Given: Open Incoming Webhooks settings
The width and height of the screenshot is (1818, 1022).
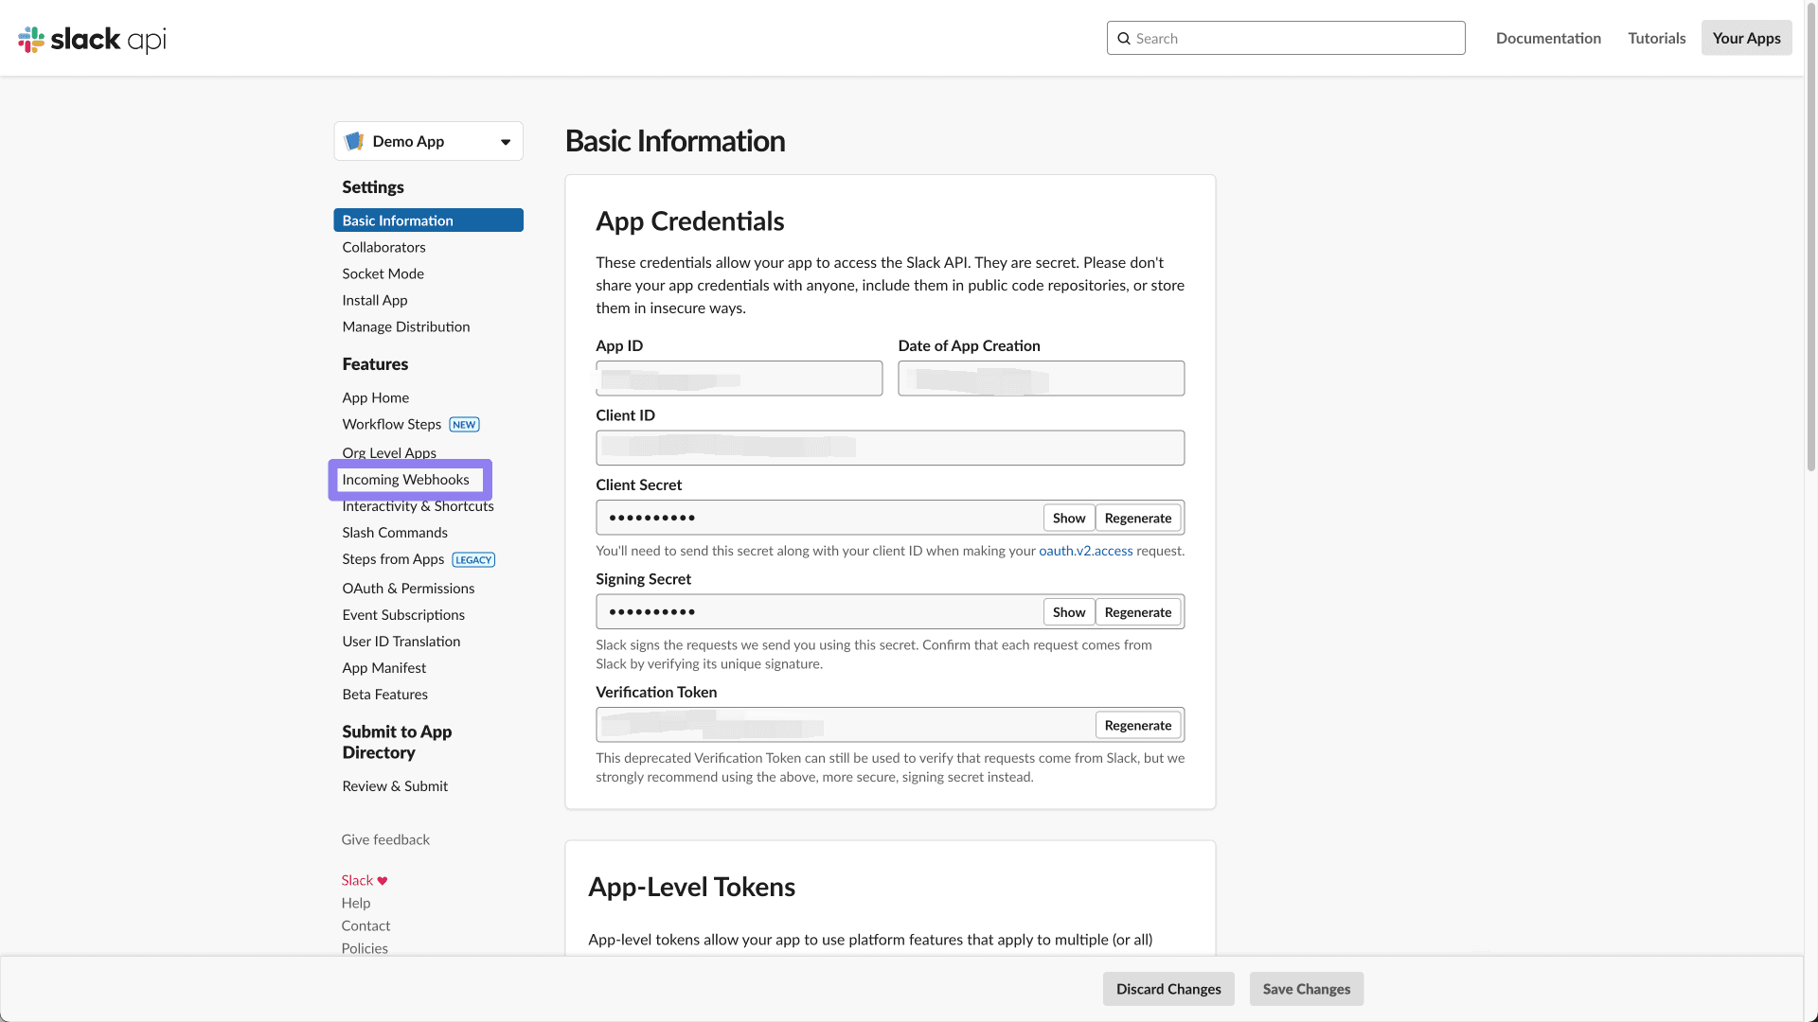Looking at the screenshot, I should pos(405,479).
